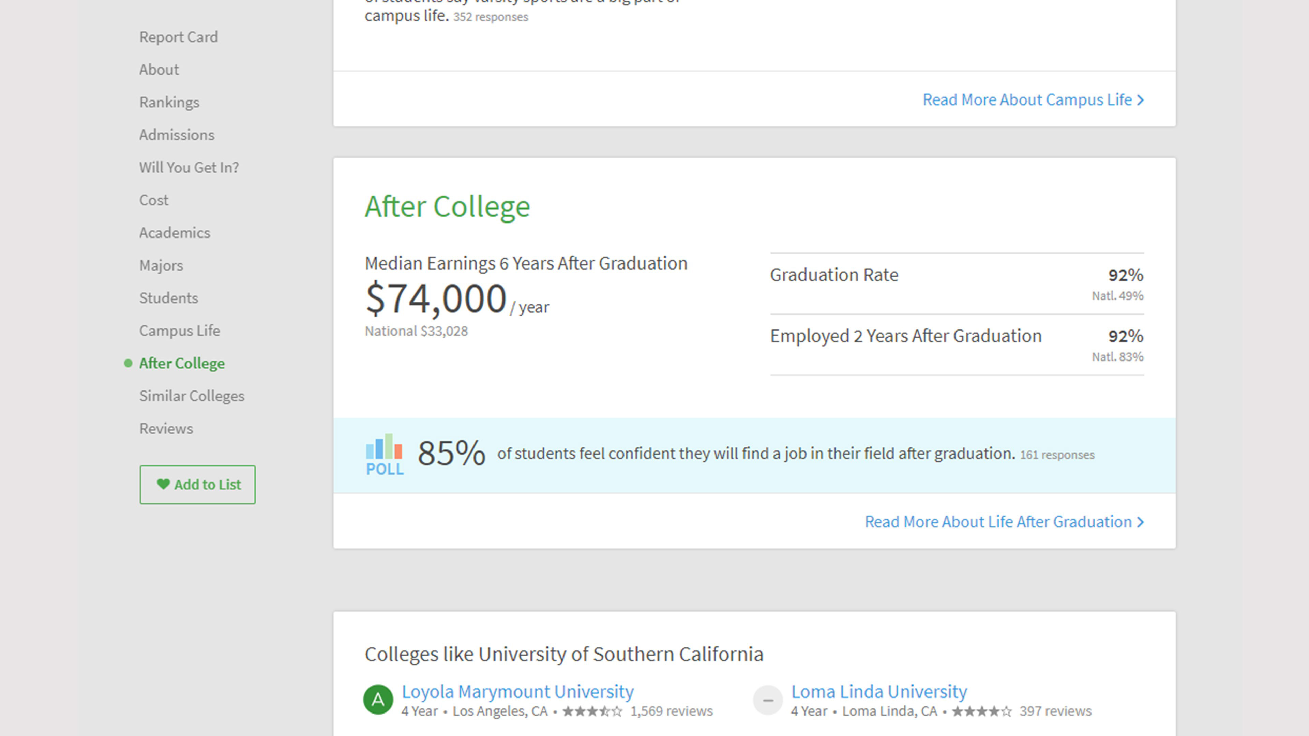The image size is (1309, 736).
Task: Click Loyola Marymount's star rating
Action: click(x=592, y=711)
